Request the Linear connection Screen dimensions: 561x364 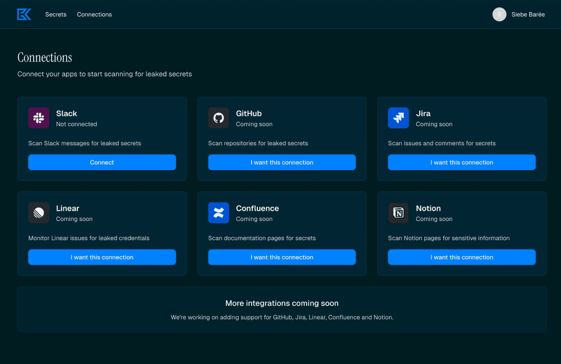tap(102, 257)
